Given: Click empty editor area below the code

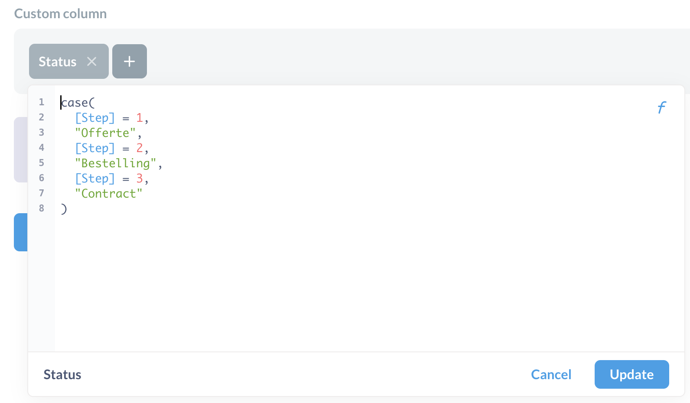Looking at the screenshot, I should [x=368, y=282].
